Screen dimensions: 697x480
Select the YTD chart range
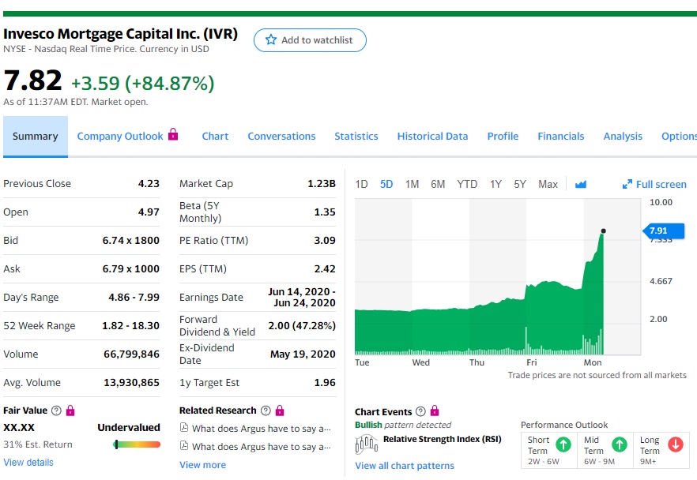point(467,184)
